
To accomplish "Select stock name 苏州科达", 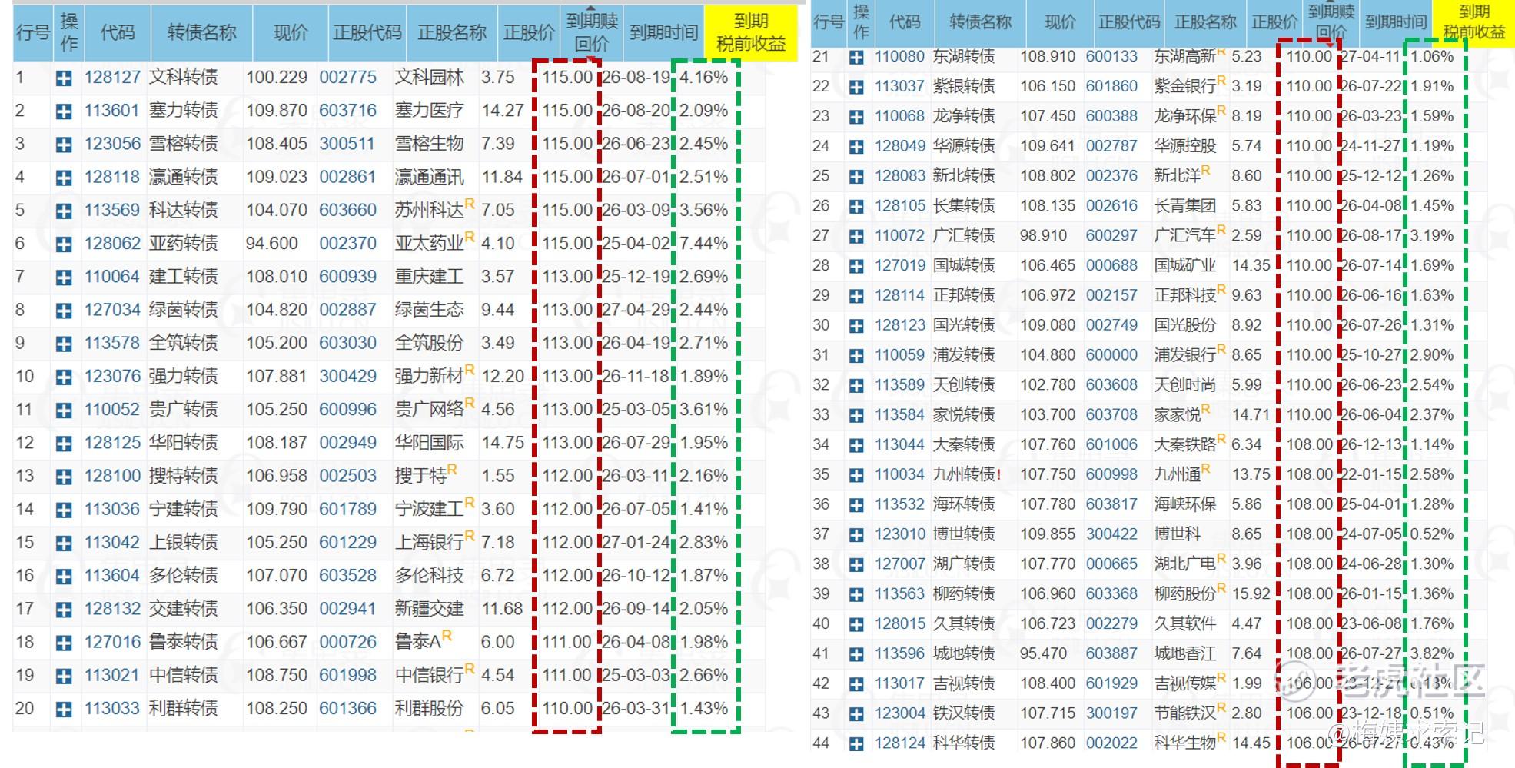I will [x=430, y=211].
